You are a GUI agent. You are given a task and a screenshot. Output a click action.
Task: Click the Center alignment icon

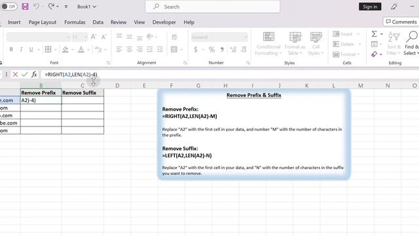pyautogui.click(x=130, y=49)
